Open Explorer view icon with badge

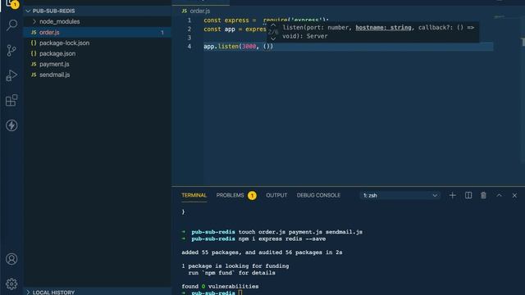(11, 4)
